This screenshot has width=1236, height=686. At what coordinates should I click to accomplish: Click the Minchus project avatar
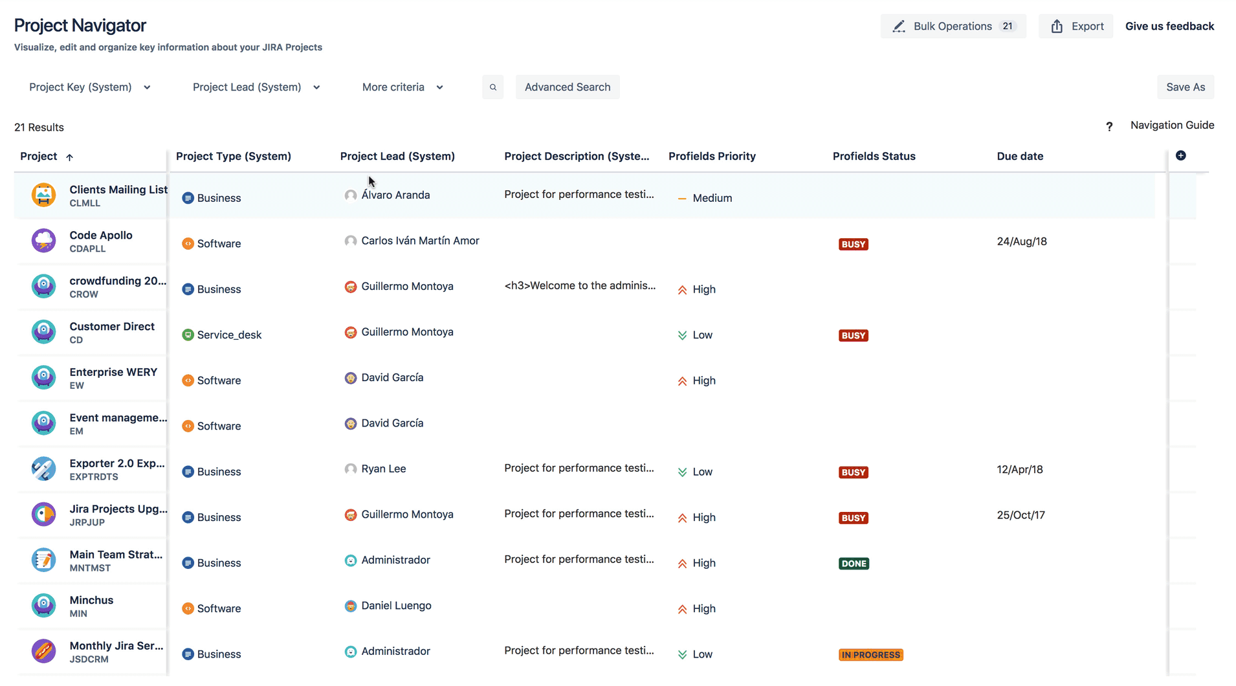(43, 606)
